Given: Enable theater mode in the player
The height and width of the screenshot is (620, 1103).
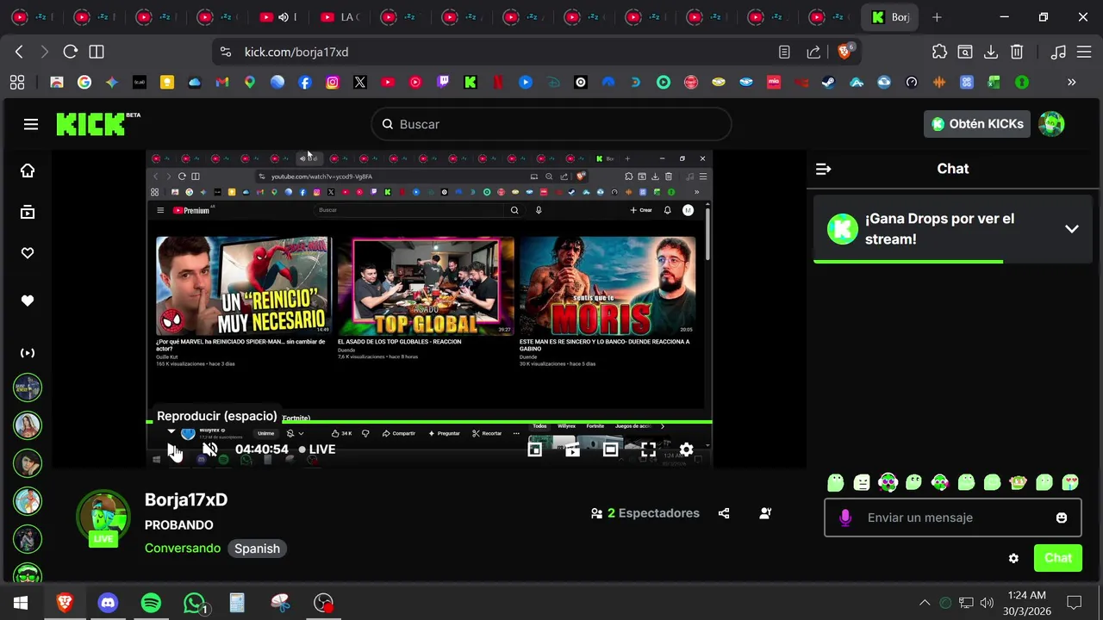Looking at the screenshot, I should pos(610,449).
